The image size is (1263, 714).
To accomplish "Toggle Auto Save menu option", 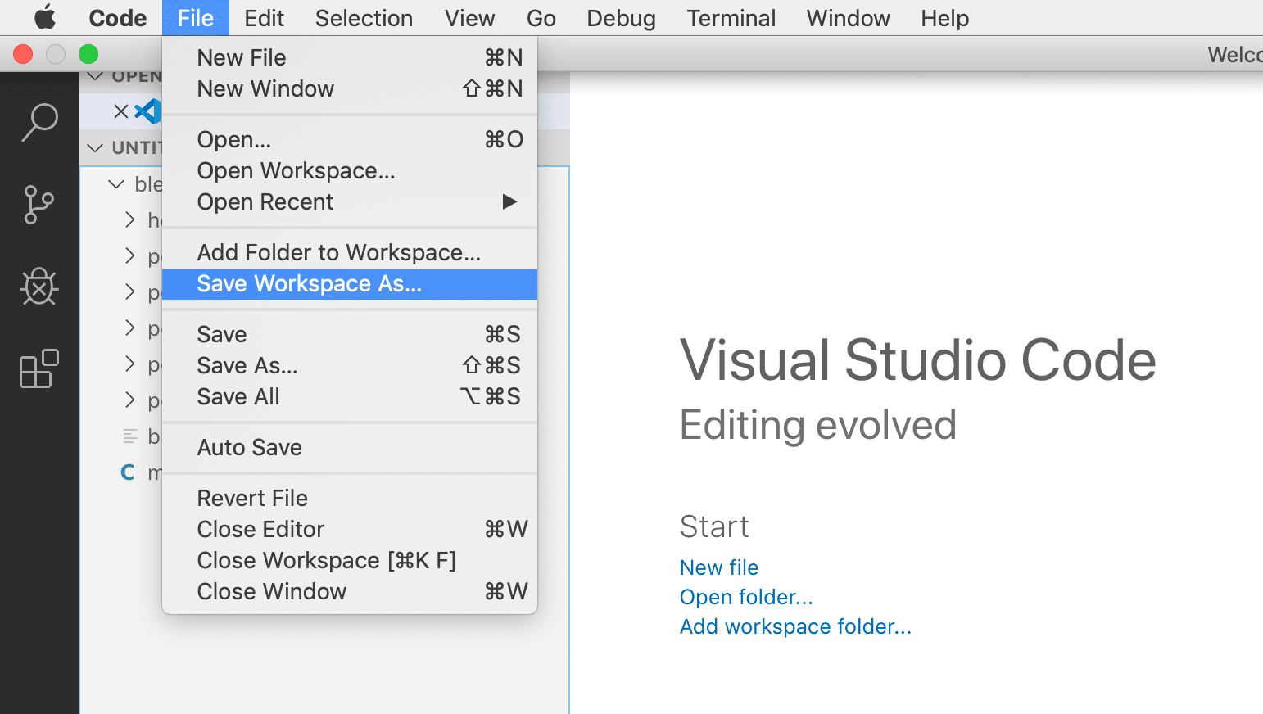I will pos(350,447).
